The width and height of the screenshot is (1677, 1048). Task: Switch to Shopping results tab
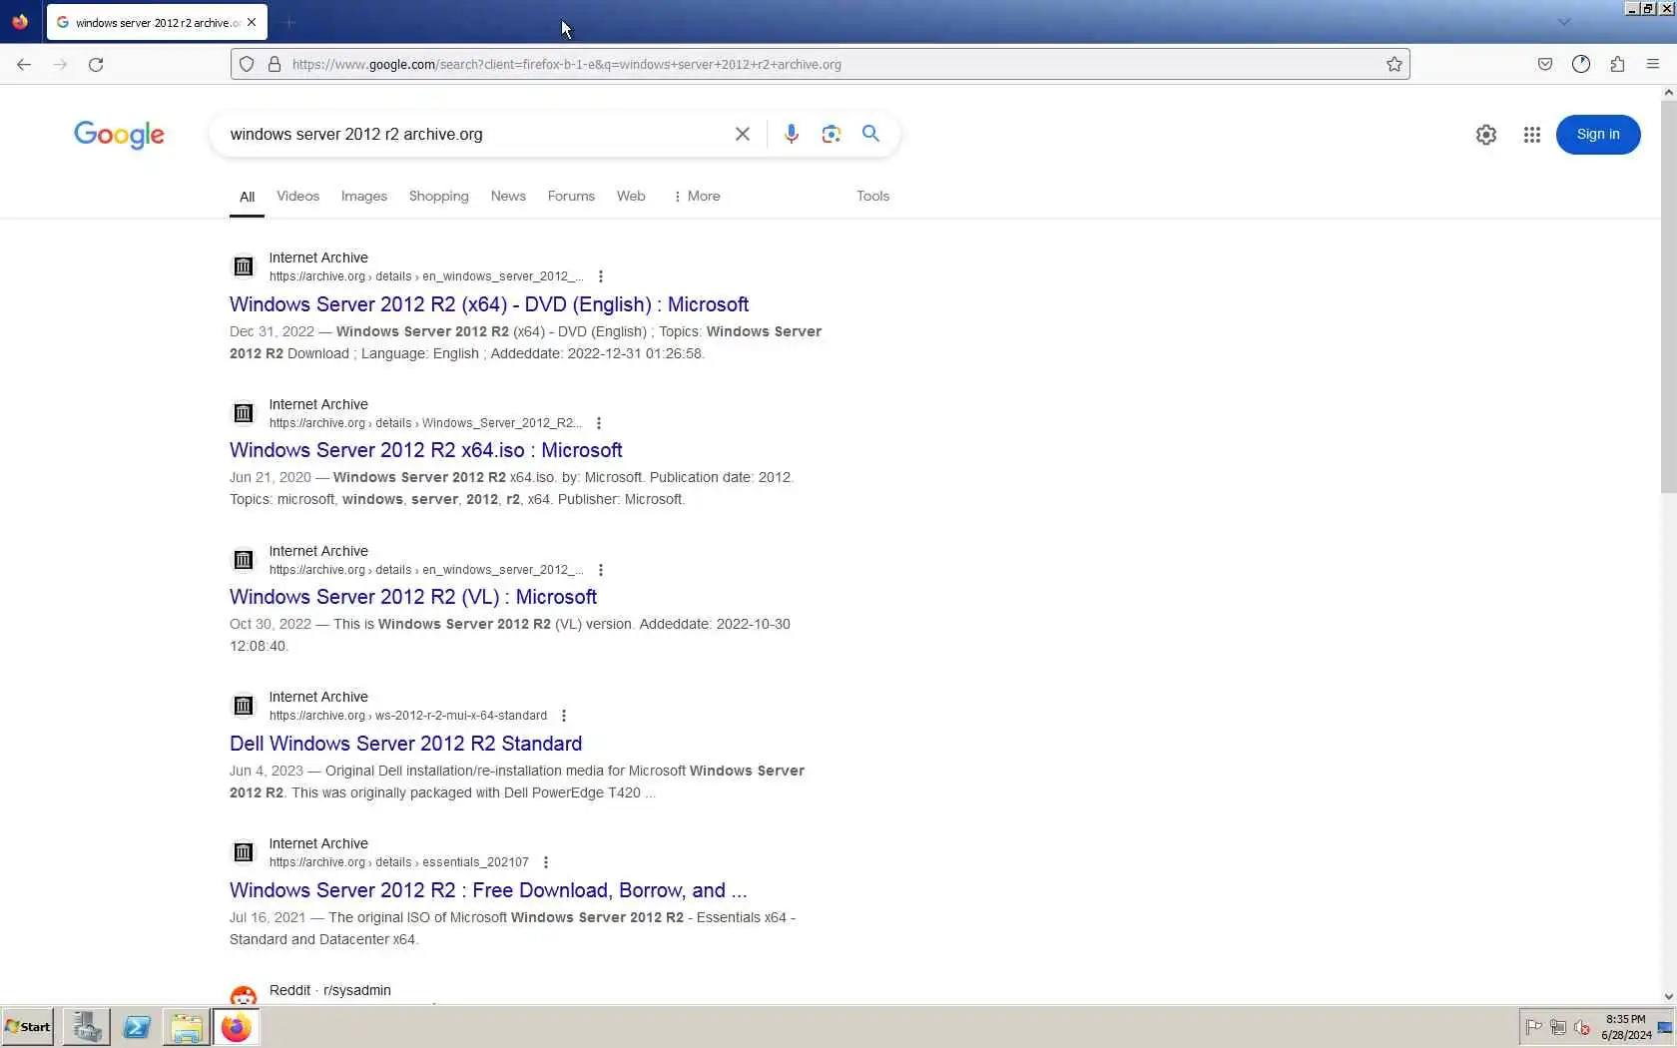(x=438, y=197)
